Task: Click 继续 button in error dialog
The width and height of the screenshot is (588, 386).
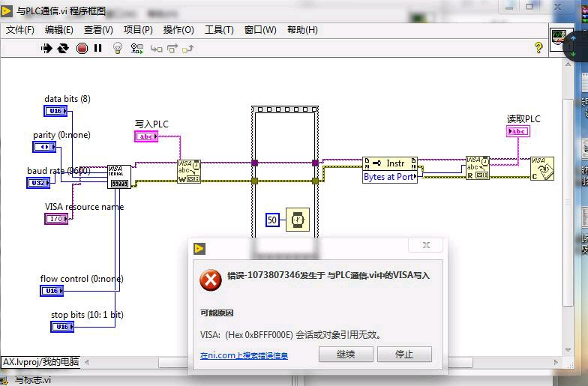Action: tap(346, 354)
